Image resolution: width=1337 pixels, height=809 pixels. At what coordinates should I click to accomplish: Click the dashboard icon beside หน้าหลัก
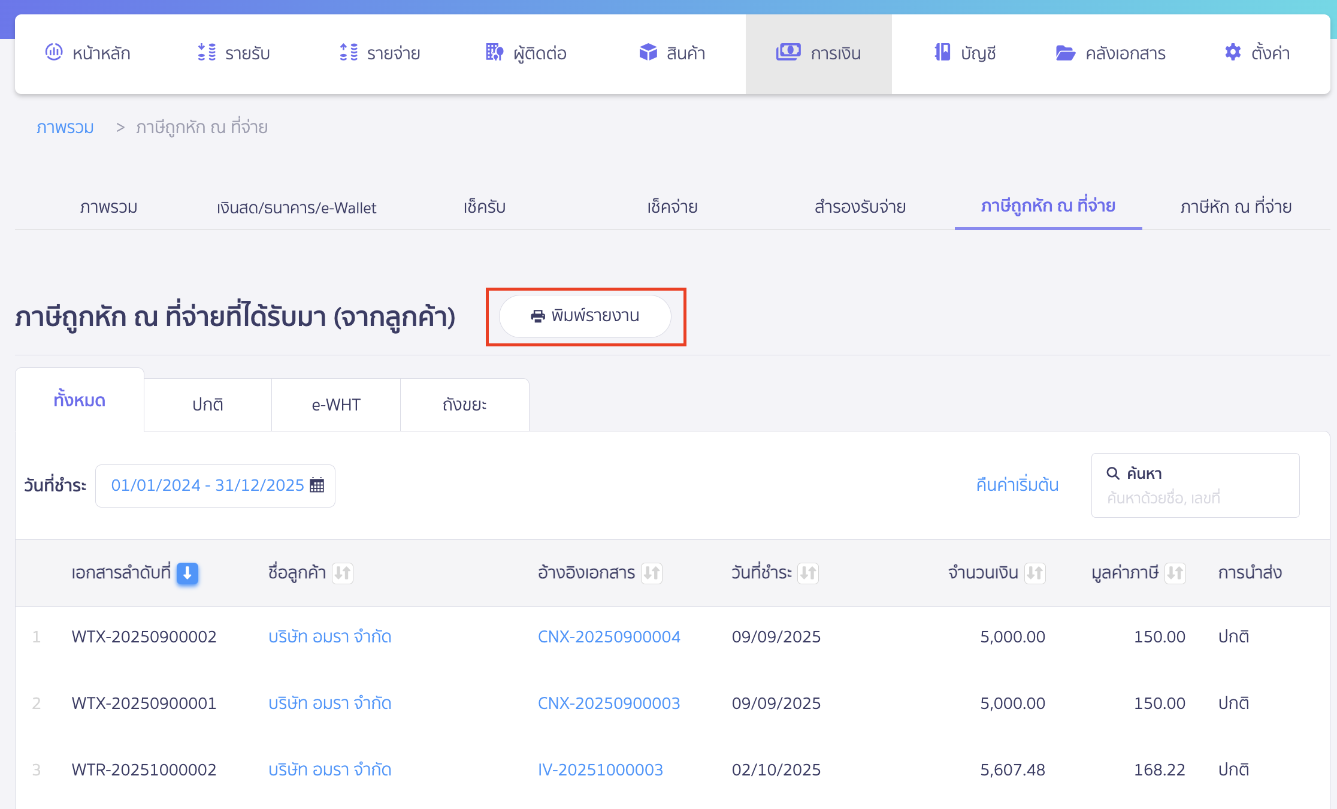pyautogui.click(x=54, y=53)
